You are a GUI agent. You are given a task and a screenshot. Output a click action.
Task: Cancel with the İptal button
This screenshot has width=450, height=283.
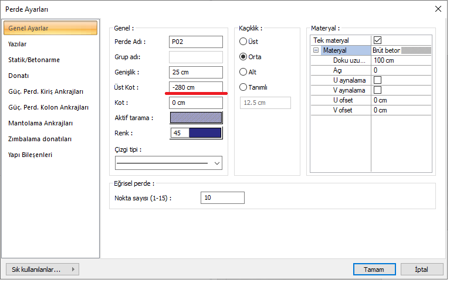(422, 270)
